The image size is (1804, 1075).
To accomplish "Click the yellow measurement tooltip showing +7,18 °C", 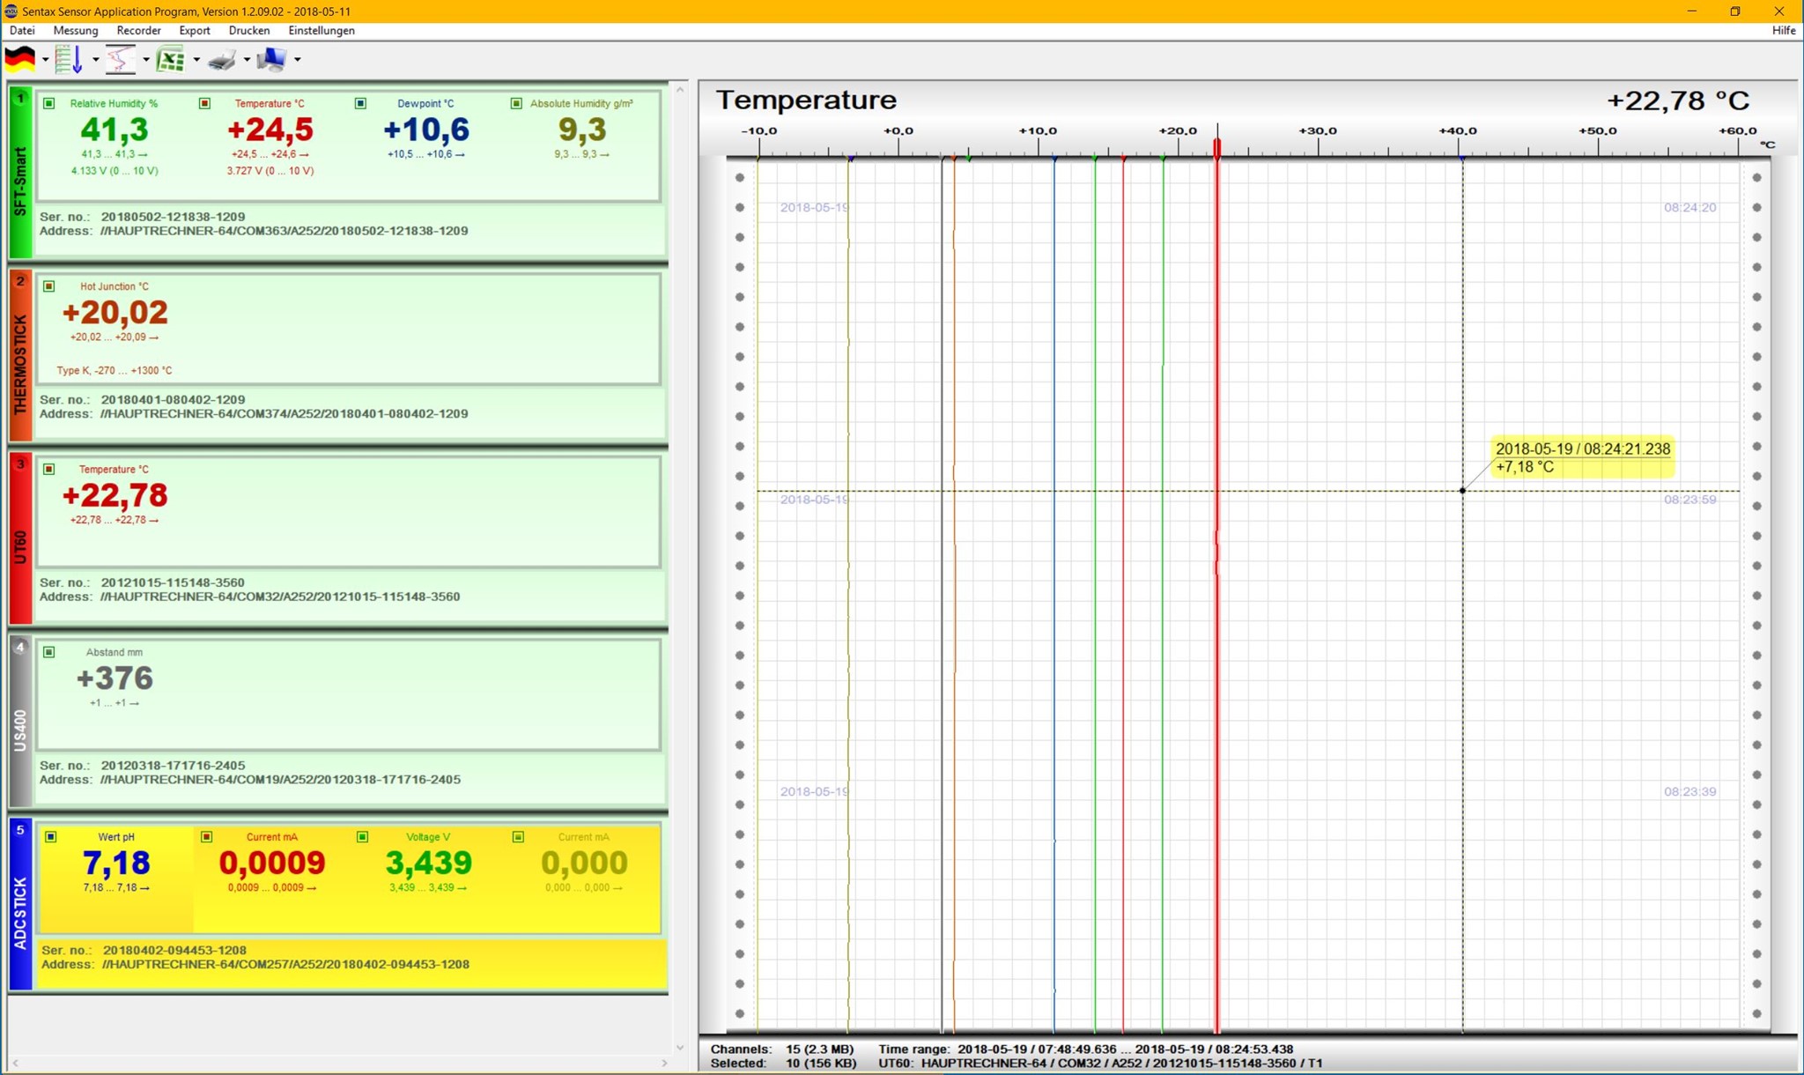I will tap(1581, 458).
